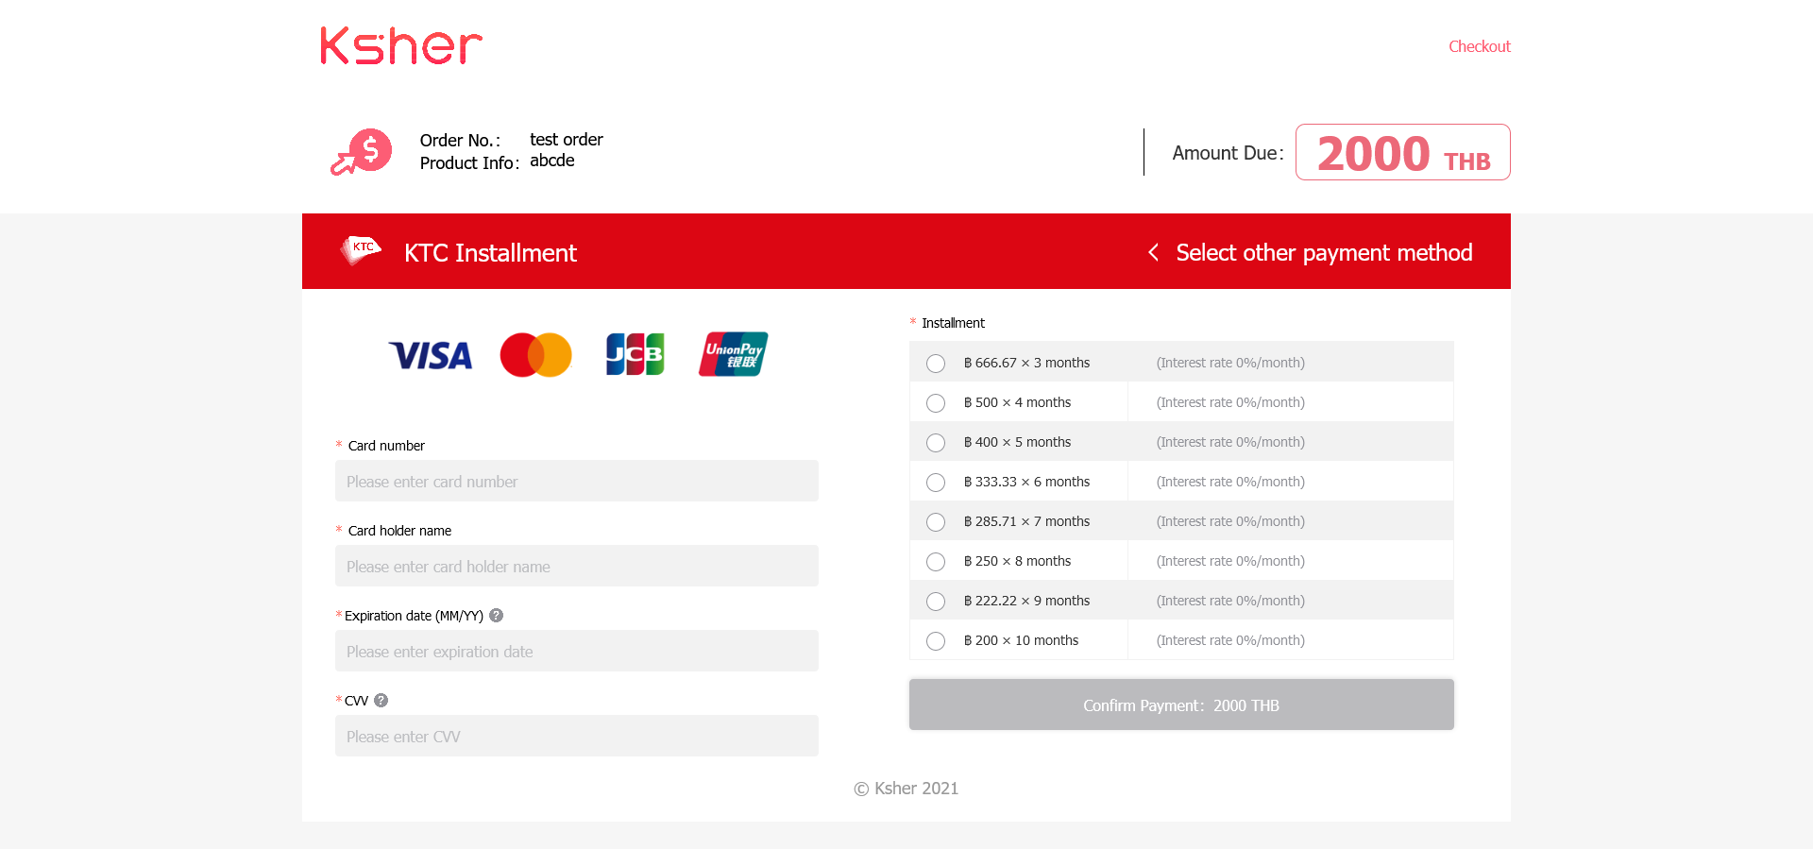This screenshot has width=1813, height=849.
Task: Focus the card number field
Action: tap(577, 481)
